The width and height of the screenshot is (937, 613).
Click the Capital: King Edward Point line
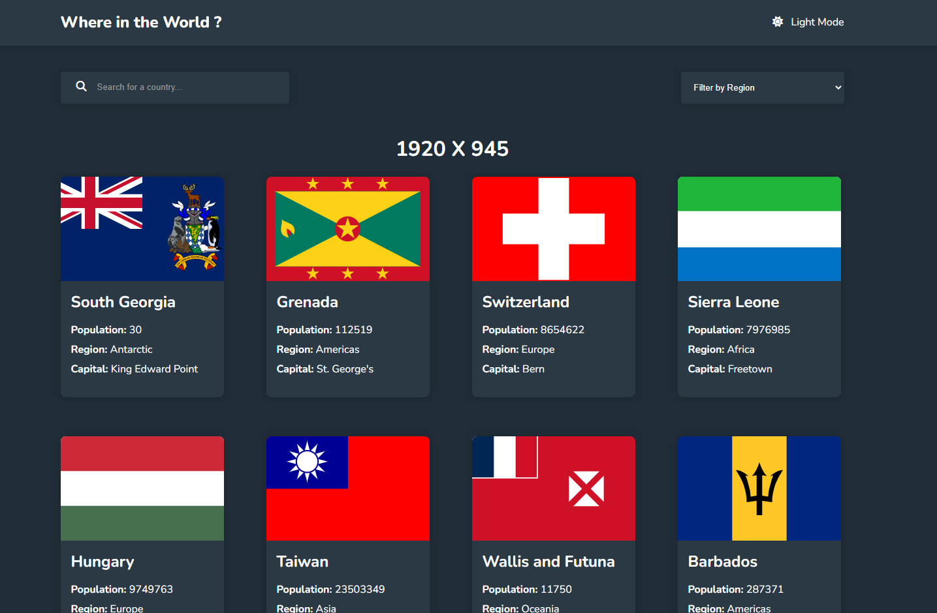(134, 369)
